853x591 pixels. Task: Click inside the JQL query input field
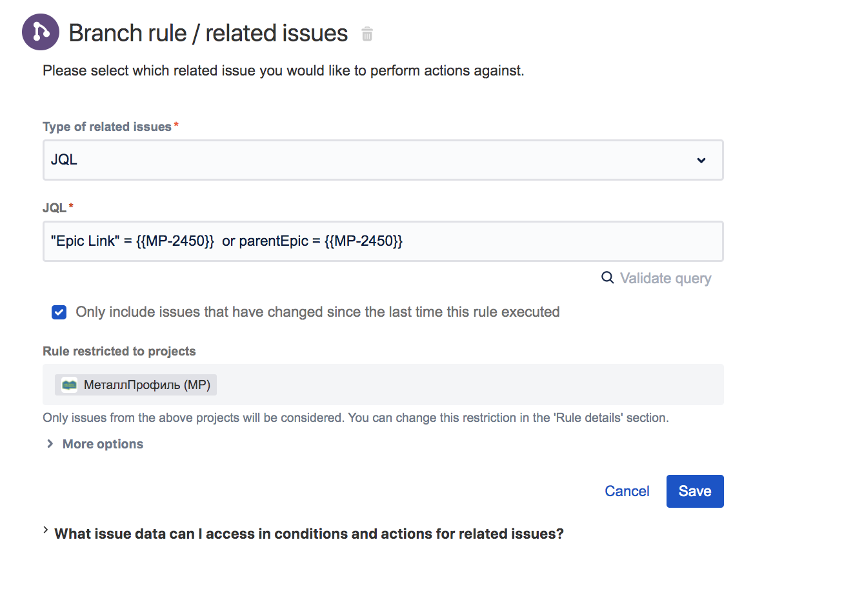point(383,241)
